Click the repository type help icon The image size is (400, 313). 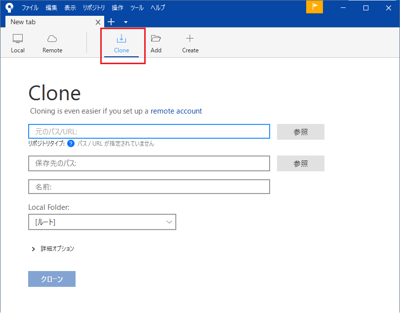tap(71, 144)
